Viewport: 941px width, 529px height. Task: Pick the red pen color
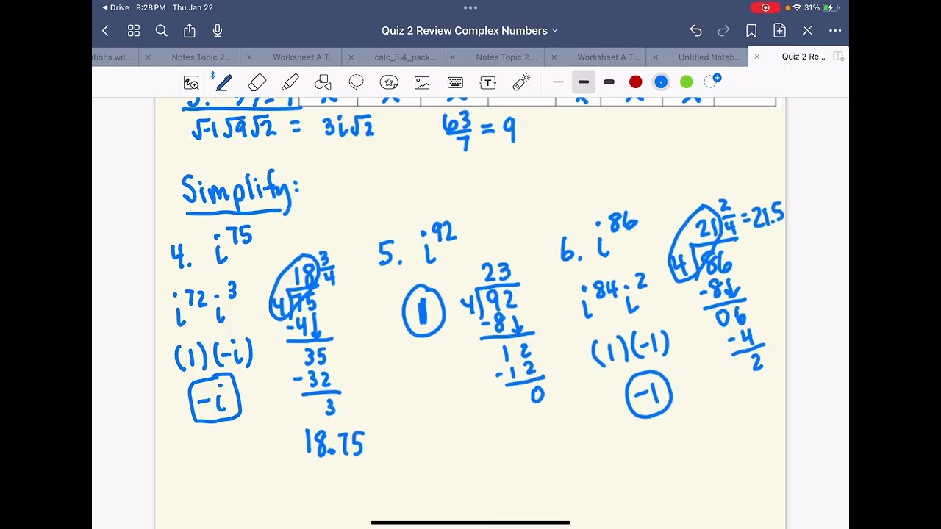pos(636,82)
